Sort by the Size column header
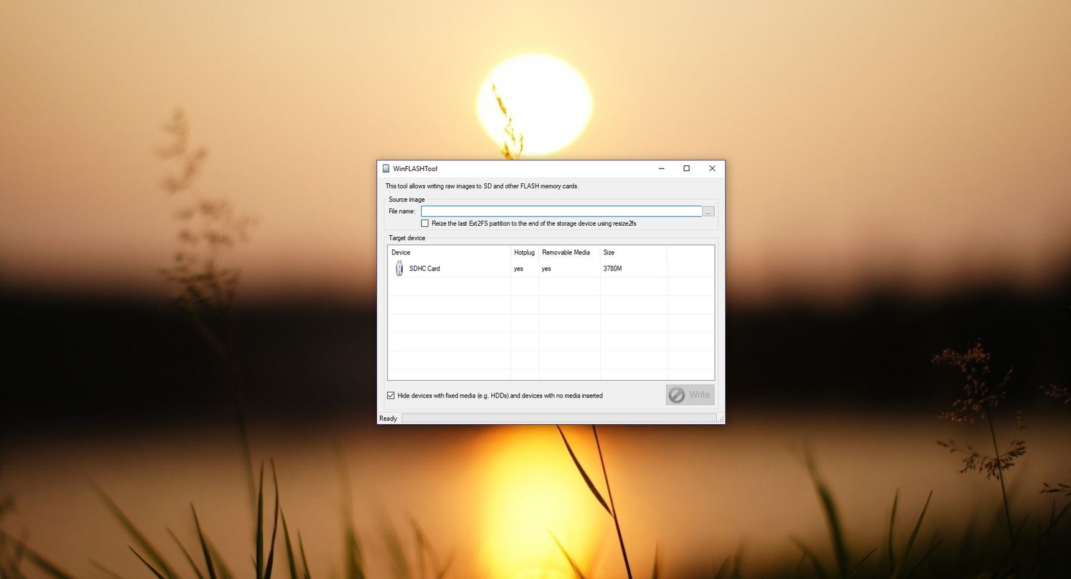 click(x=633, y=252)
